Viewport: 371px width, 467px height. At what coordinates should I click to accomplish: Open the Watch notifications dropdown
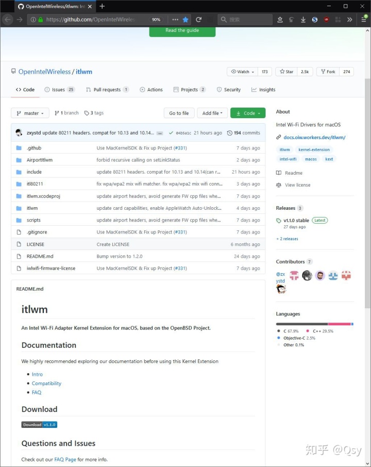pos(242,72)
